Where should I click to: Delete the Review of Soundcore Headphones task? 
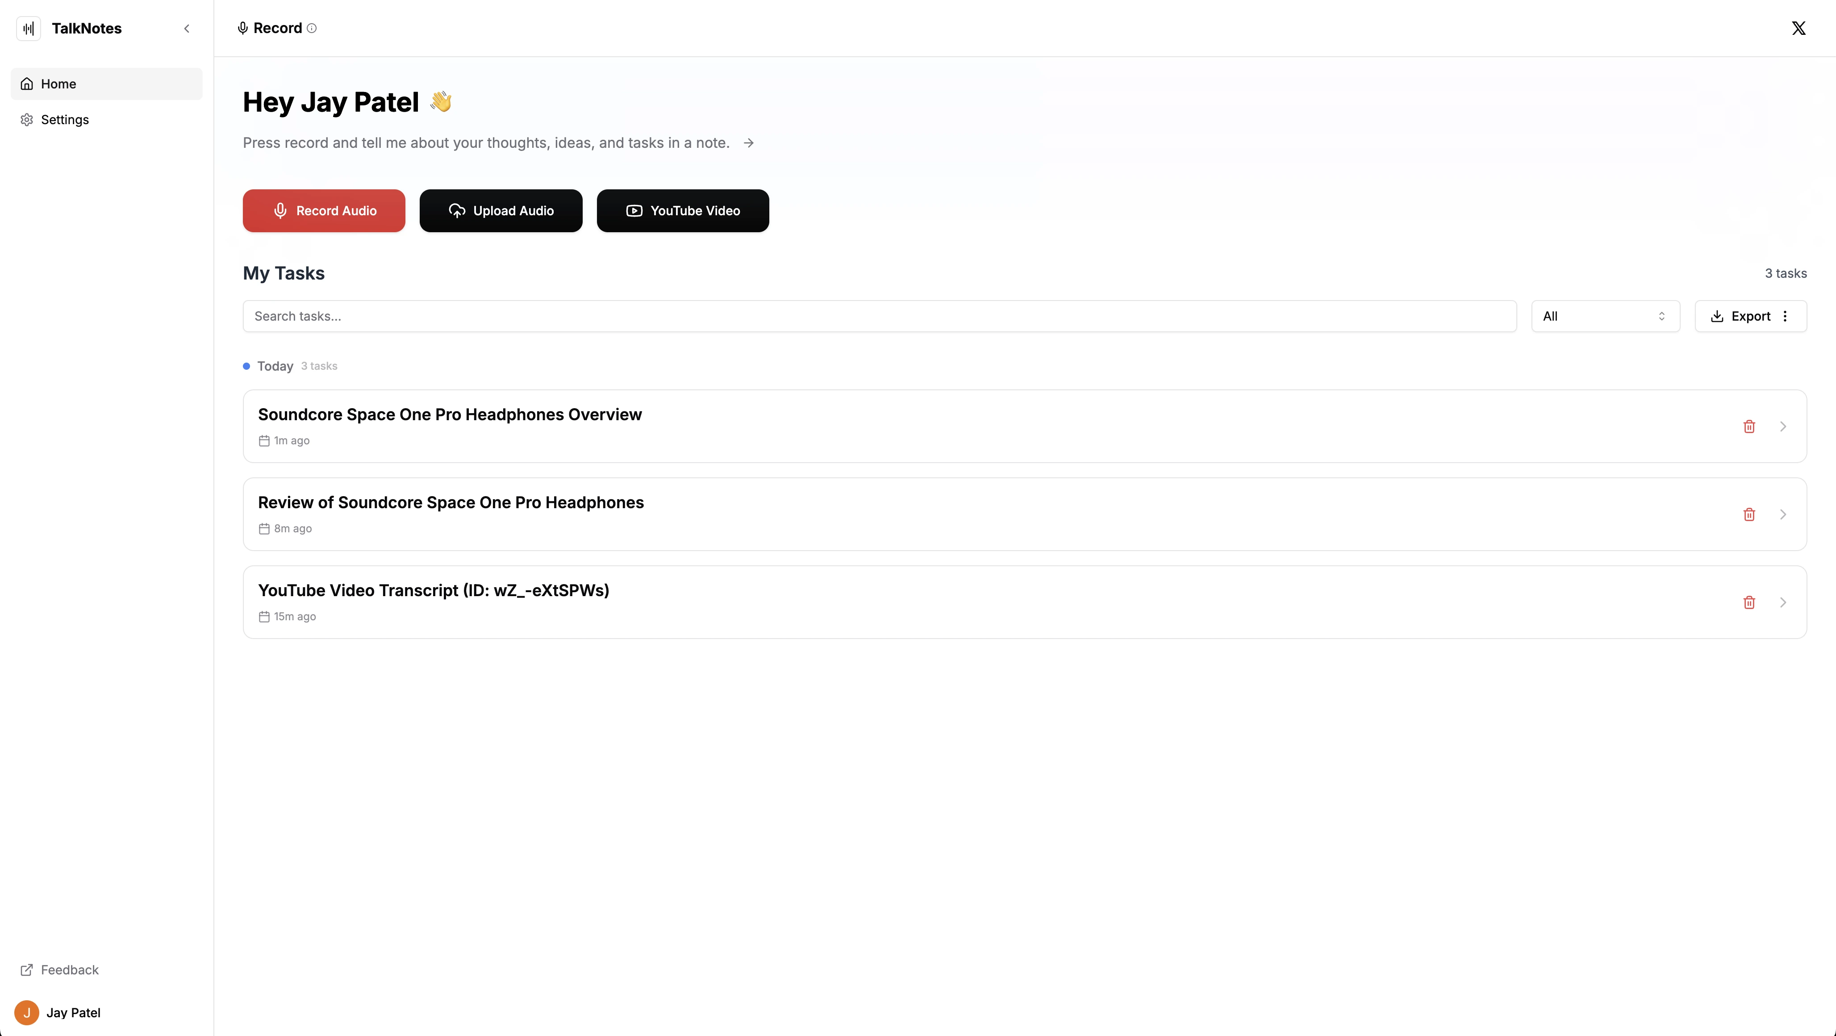click(x=1750, y=514)
